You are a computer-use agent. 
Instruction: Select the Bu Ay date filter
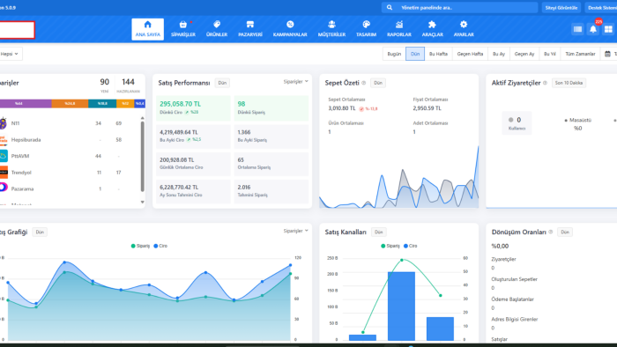tap(499, 54)
